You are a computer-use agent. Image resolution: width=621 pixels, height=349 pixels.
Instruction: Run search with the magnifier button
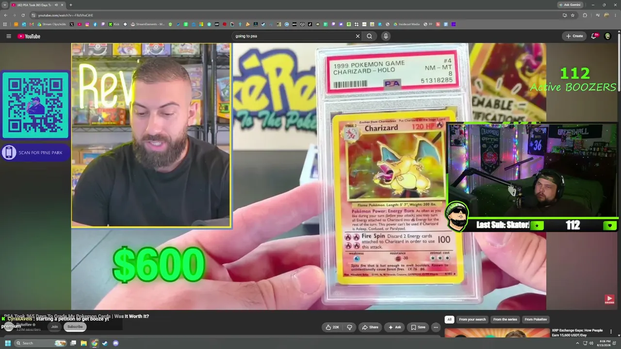(x=370, y=36)
